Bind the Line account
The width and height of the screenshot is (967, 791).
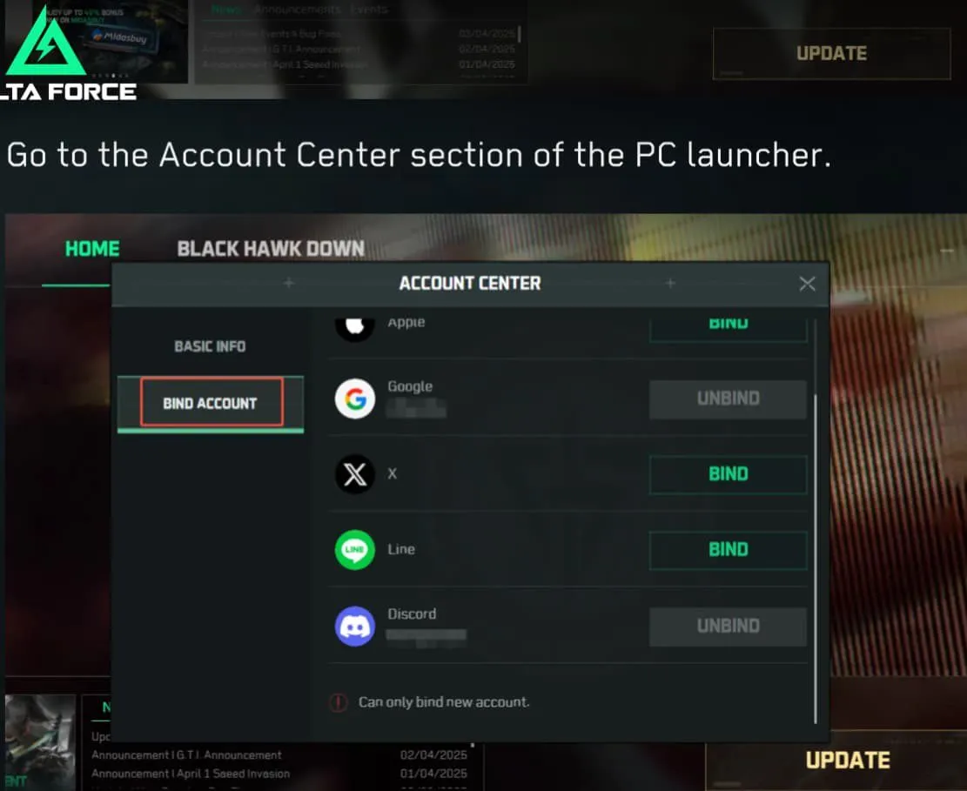click(x=729, y=550)
